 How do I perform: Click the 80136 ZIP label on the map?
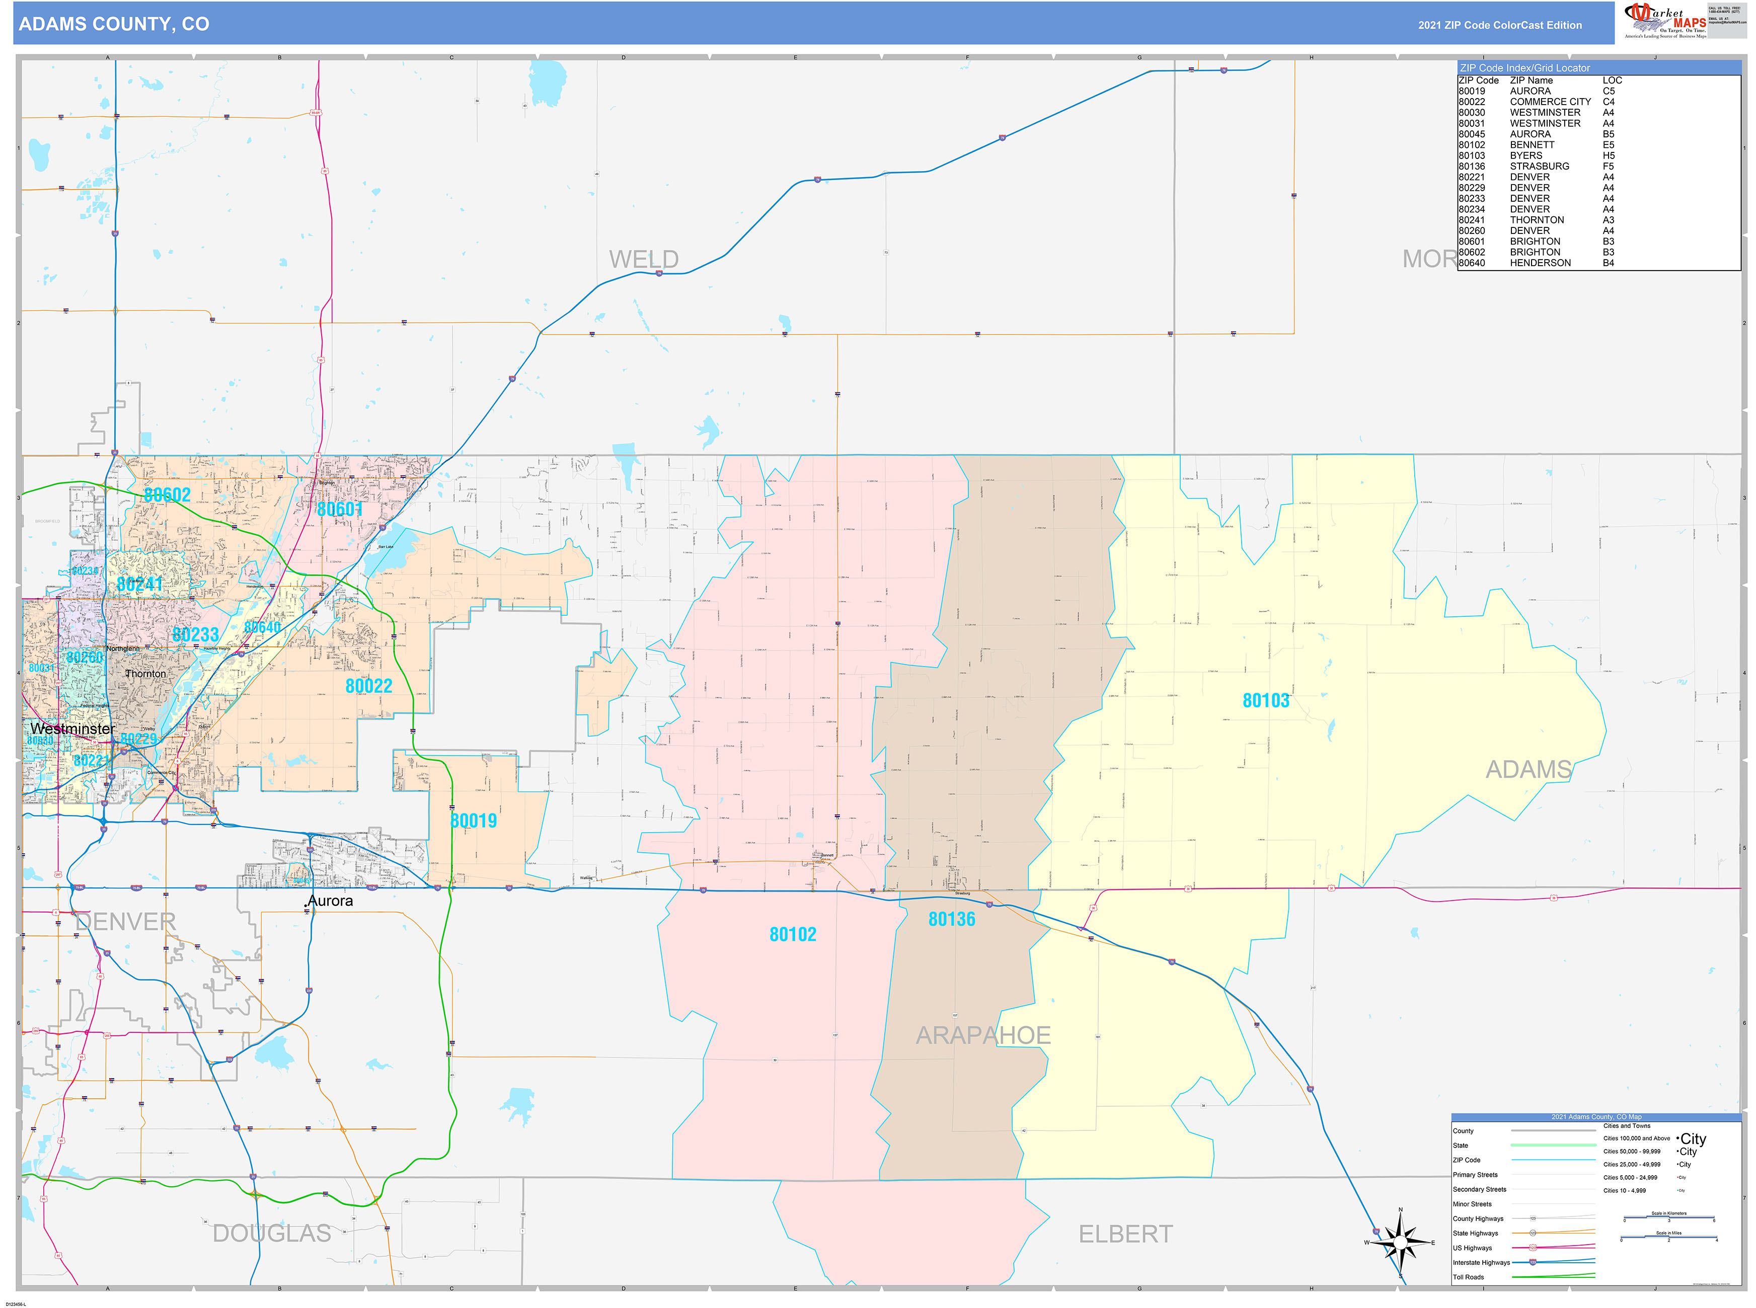[952, 920]
